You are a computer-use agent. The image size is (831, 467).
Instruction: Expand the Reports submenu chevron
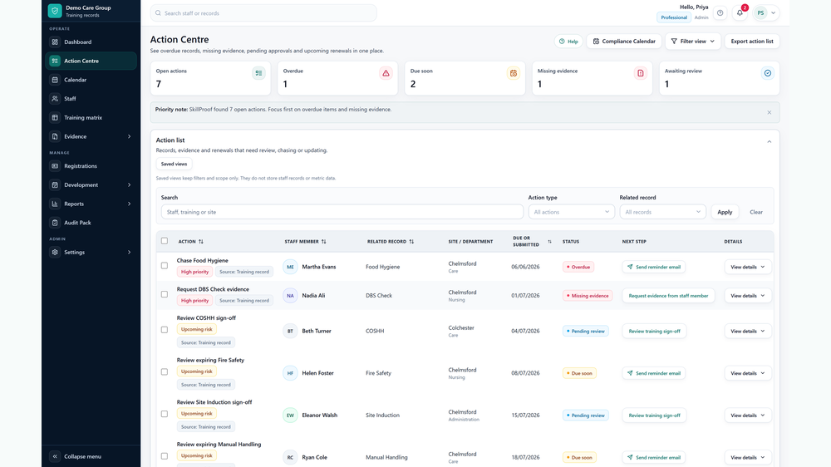point(130,204)
